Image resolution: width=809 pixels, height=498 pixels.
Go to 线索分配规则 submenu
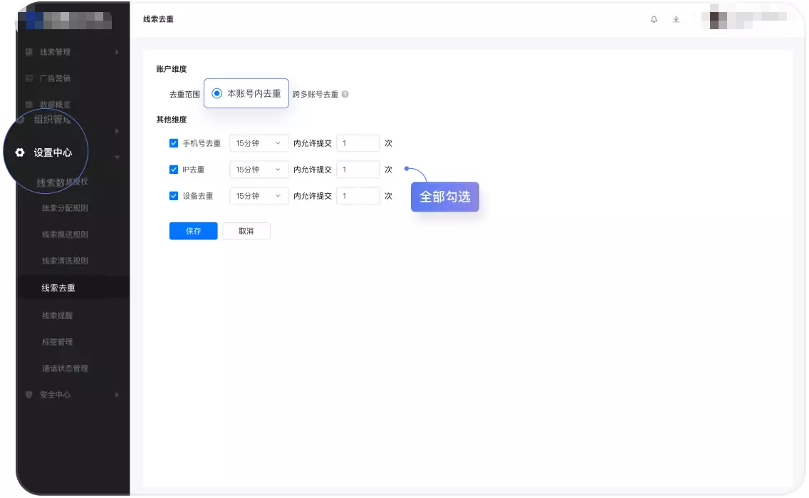click(x=65, y=208)
